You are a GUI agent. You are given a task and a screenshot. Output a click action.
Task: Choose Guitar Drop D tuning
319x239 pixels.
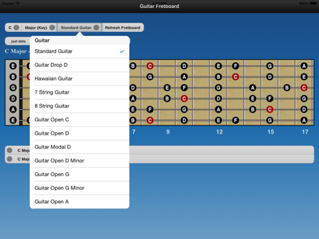tap(80, 65)
